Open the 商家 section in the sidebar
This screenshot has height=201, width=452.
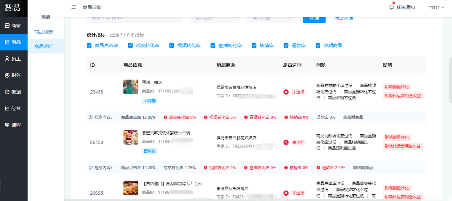coord(13,26)
